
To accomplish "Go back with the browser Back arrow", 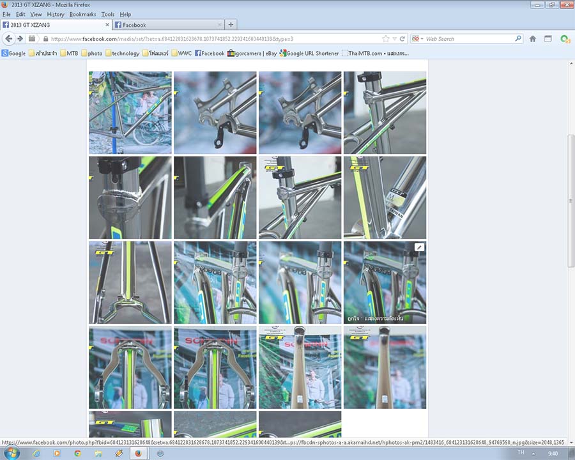I will (8, 38).
